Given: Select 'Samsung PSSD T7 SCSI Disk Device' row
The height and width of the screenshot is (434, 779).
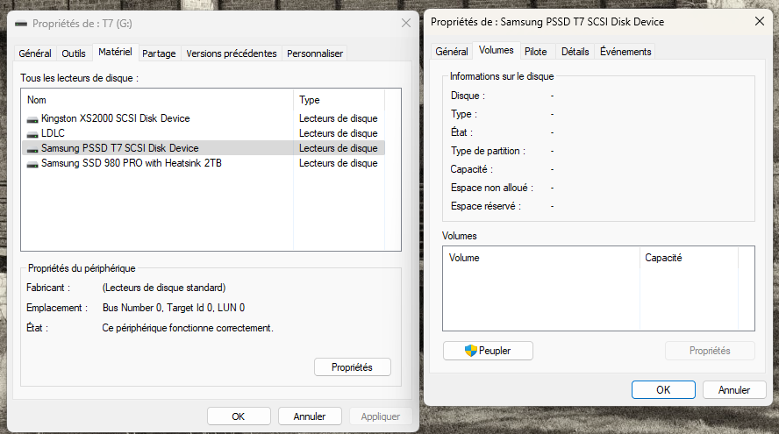Looking at the screenshot, I should click(204, 148).
